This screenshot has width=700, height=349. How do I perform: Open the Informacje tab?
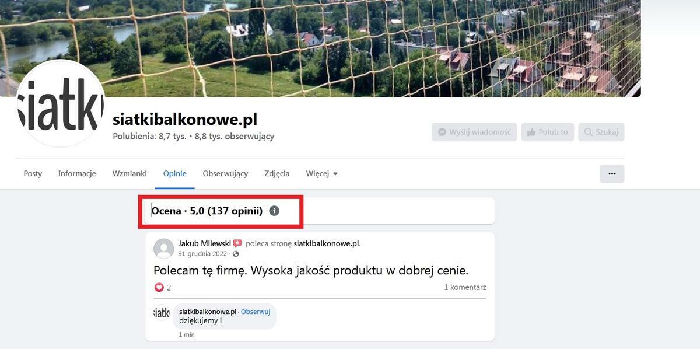click(77, 173)
